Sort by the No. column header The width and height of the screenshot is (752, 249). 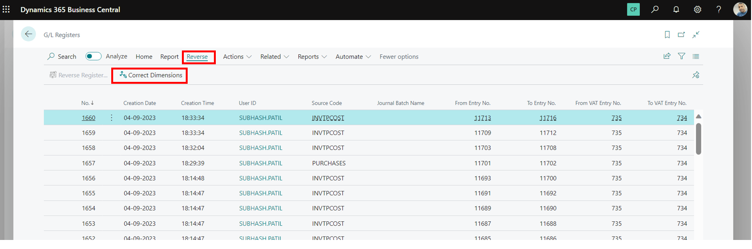[x=87, y=103]
